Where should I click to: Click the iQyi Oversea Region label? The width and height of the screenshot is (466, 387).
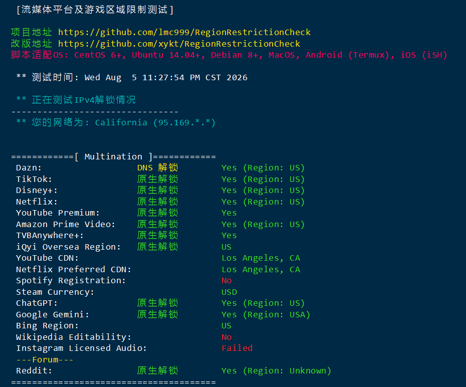coord(68,247)
